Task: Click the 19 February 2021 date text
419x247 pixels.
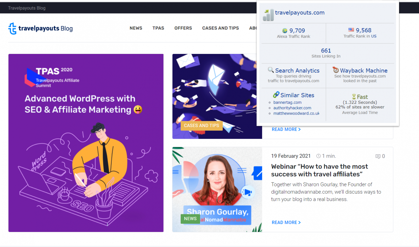Action: click(x=291, y=156)
